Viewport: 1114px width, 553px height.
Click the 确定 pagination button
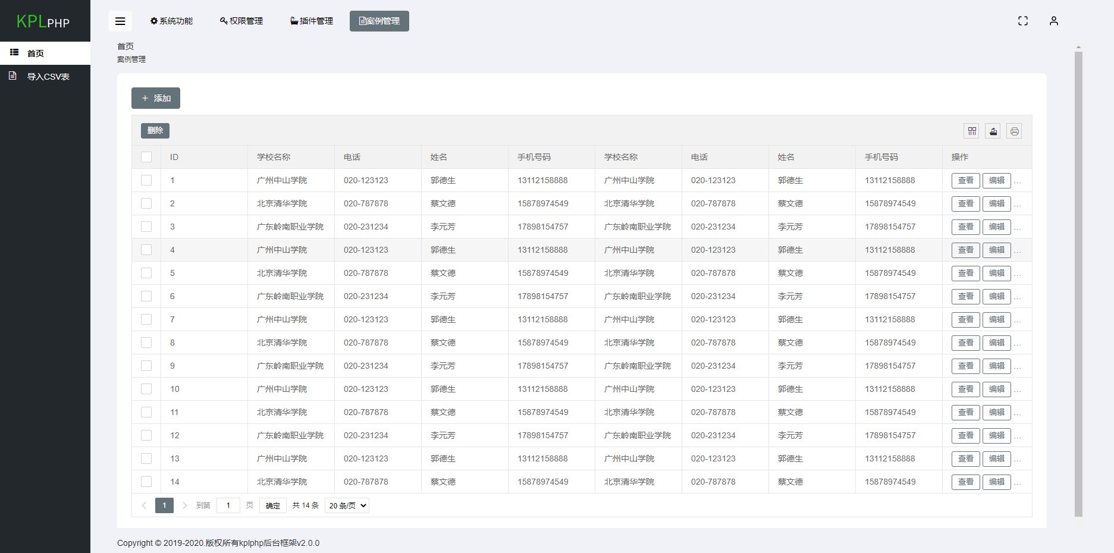tap(273, 505)
